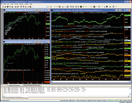Image resolution: width=132 pixels, height=103 pixels.
Task: Select the Print Log tab
Action: pos(25,98)
